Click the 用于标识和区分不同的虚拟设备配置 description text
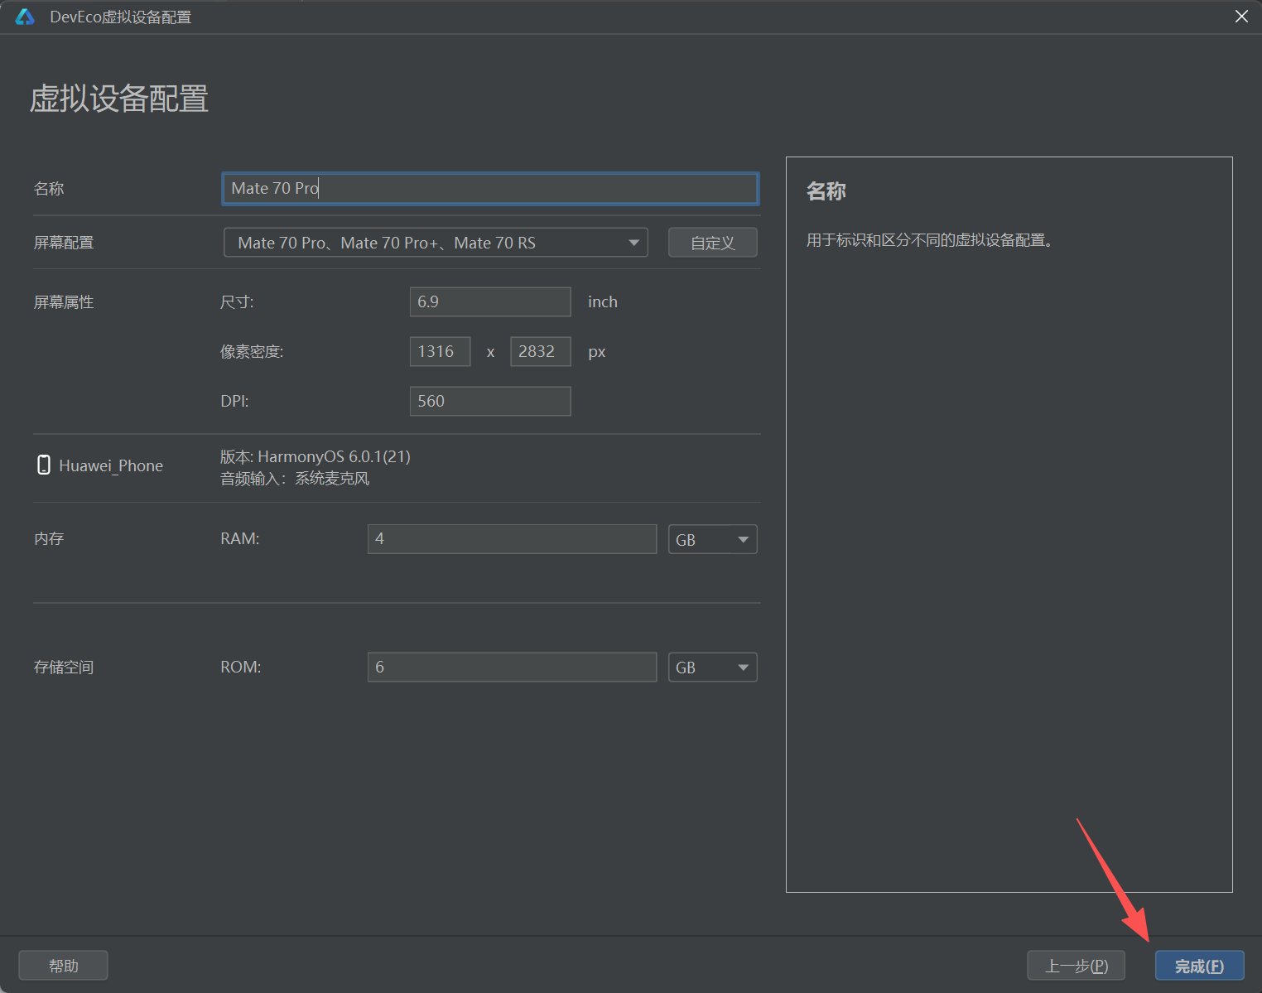 coord(930,240)
